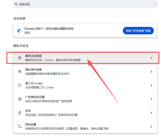Click the 广告隐私权设置 cursor-target icon
Image resolution: width=161 pixels, height=136 pixels.
click(20, 99)
